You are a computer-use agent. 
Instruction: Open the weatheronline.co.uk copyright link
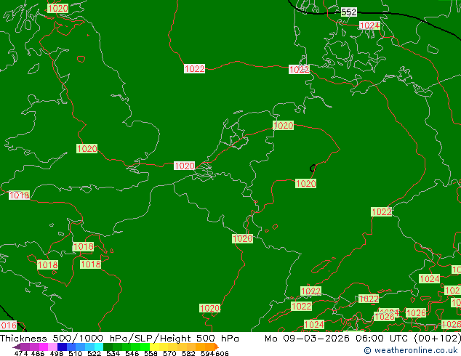point(411,350)
